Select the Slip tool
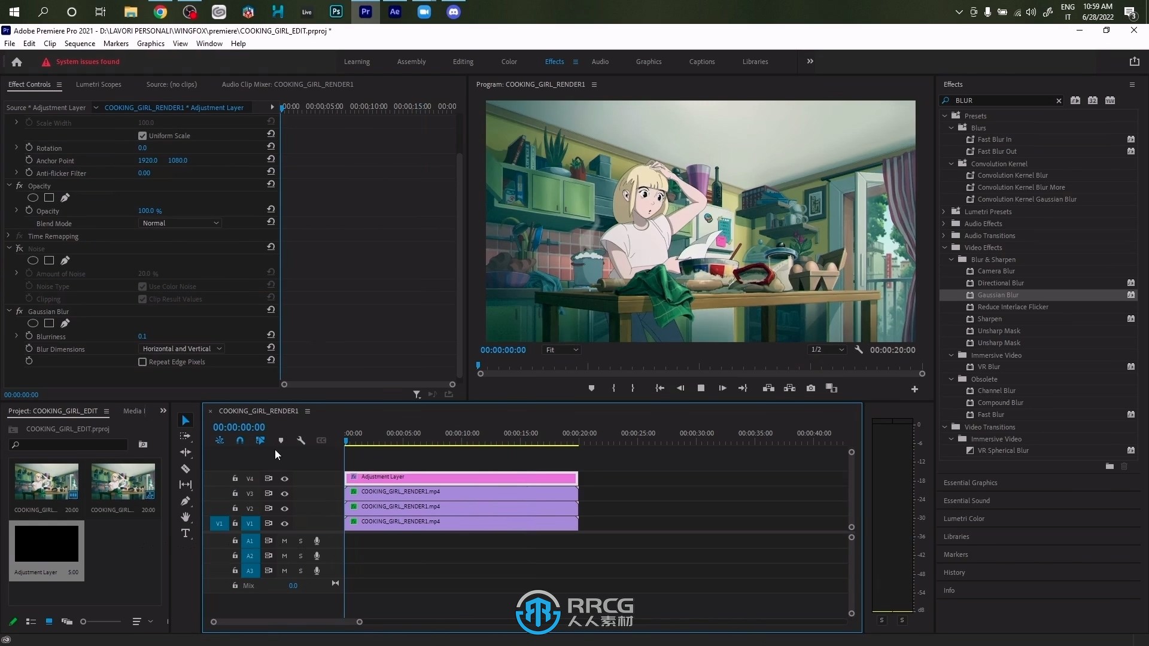1149x646 pixels. (x=186, y=484)
